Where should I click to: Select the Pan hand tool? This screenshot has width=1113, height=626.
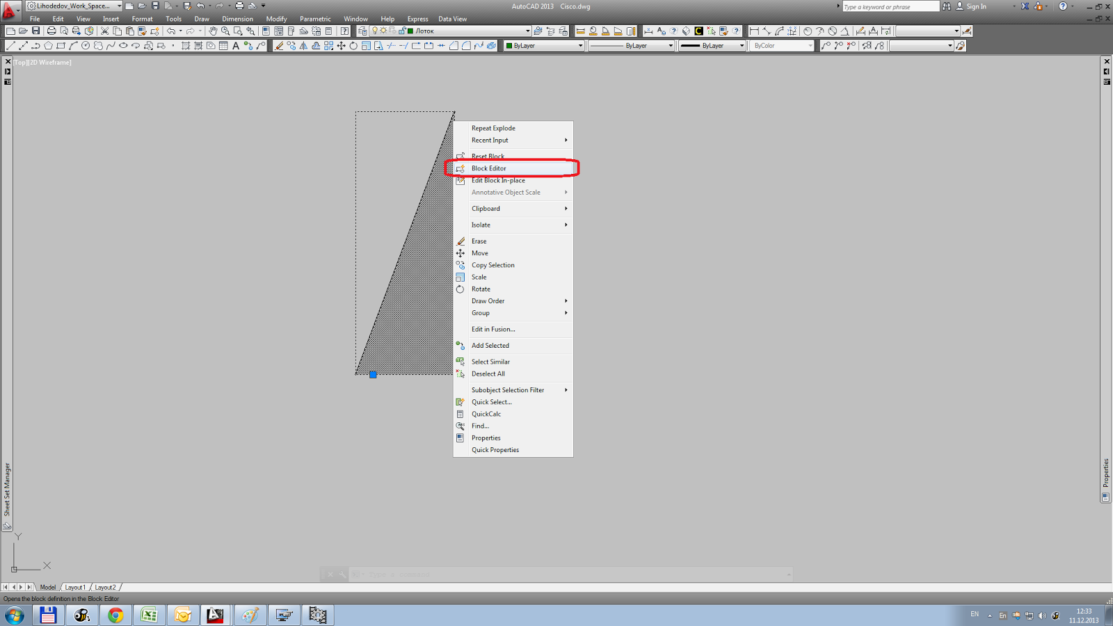pyautogui.click(x=213, y=31)
